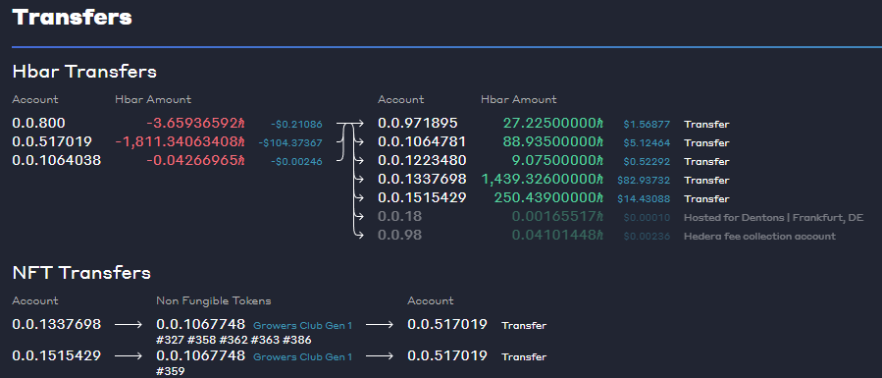Click the $82.93732 dollar value
This screenshot has height=378, width=882.
point(644,180)
